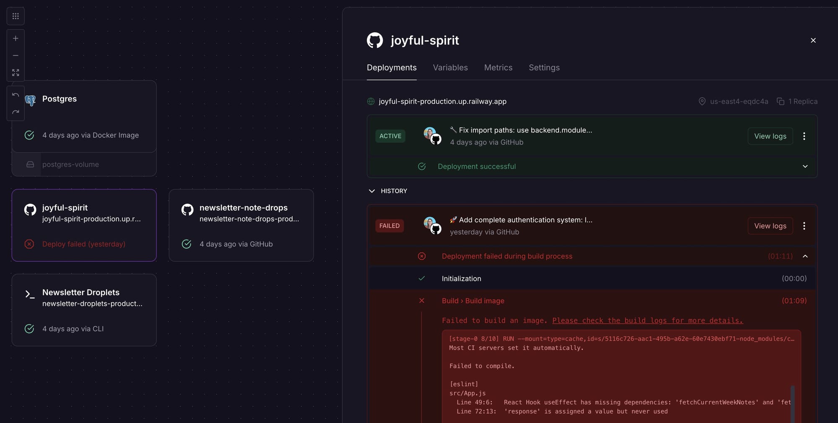Image resolution: width=838 pixels, height=423 pixels.
Task: Click GitHub icon on newsletter-note-drops card
Action: pyautogui.click(x=187, y=209)
